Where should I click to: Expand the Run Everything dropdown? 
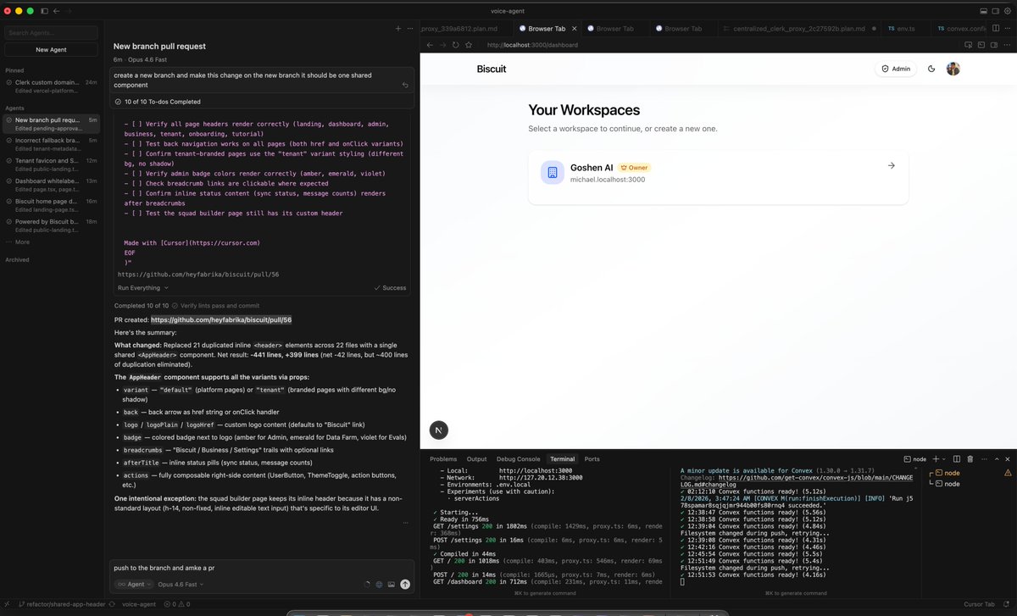pos(142,288)
